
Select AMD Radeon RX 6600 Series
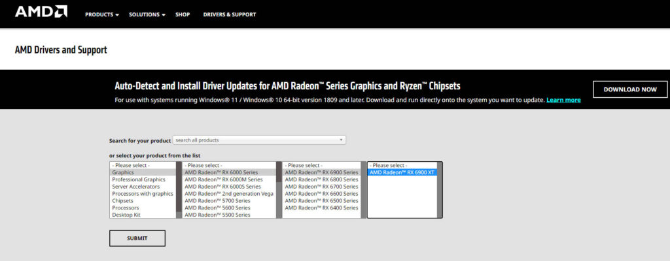[x=321, y=194]
